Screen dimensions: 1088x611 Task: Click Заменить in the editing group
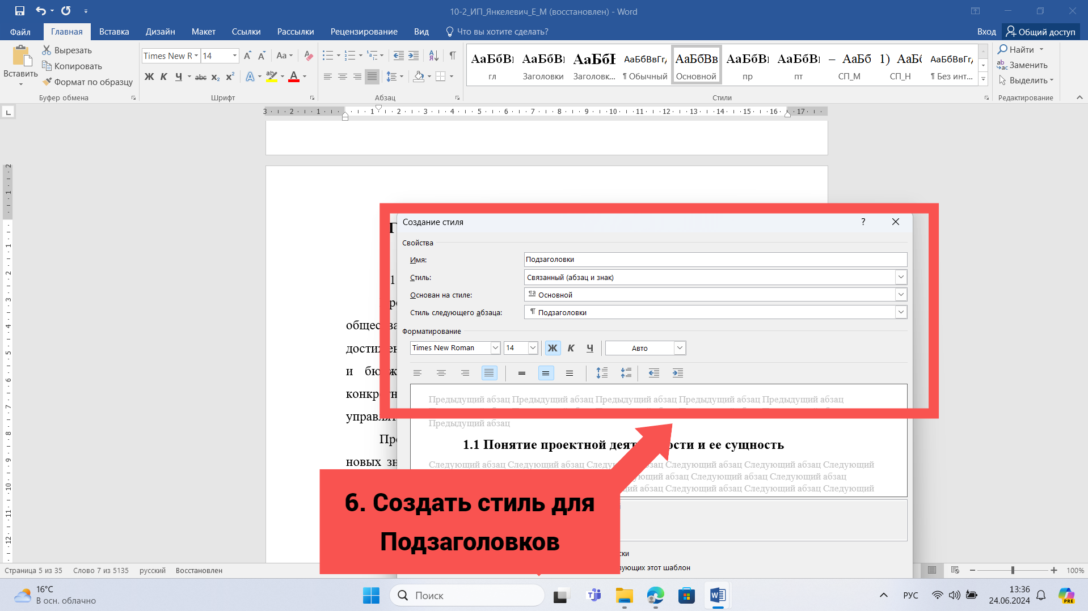[1022, 65]
